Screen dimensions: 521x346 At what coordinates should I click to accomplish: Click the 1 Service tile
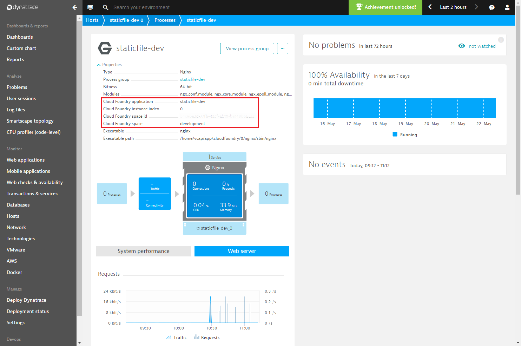click(215, 157)
